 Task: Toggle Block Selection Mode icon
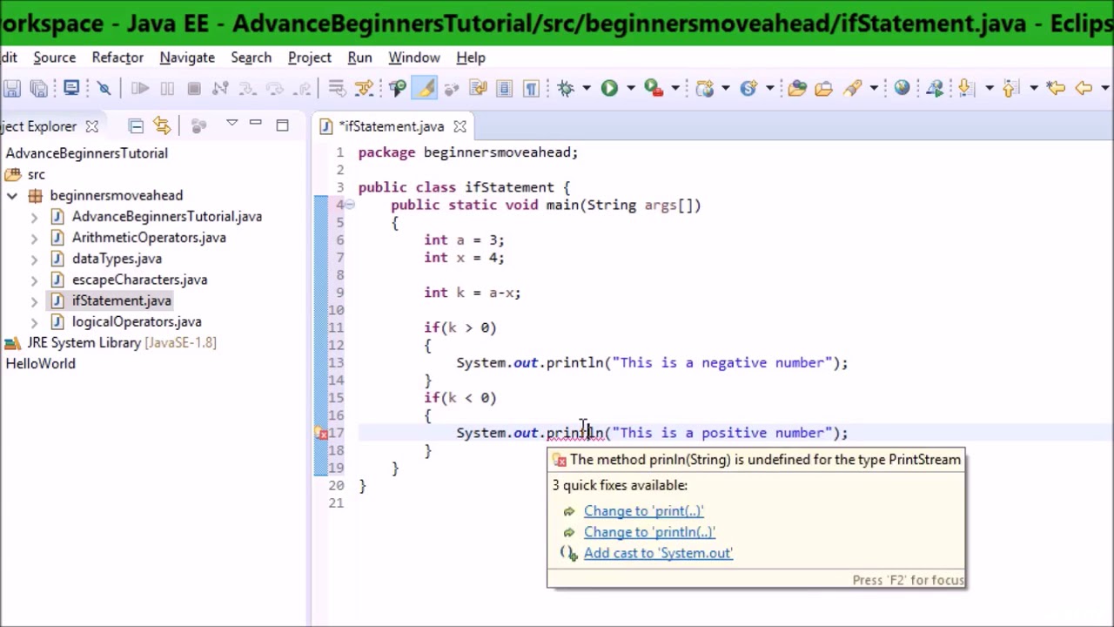click(x=505, y=88)
